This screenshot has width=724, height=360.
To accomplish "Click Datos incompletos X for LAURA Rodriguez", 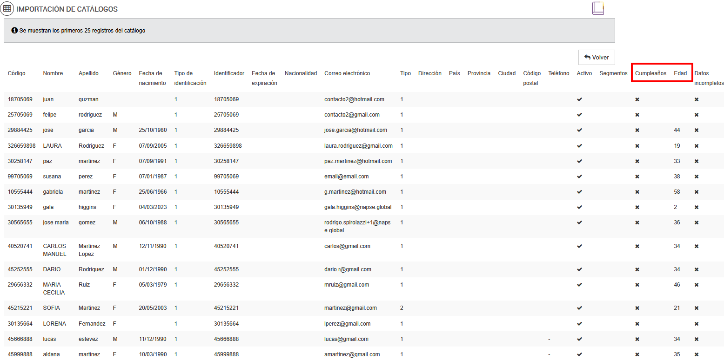I will pos(697,146).
